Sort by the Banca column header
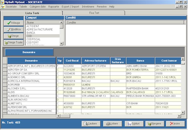 (140, 61)
